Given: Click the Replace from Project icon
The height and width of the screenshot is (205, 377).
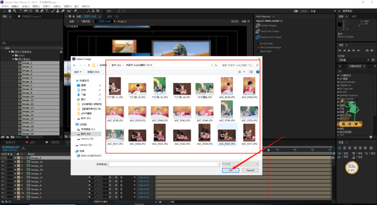Looking at the screenshot, I should click(x=258, y=37).
